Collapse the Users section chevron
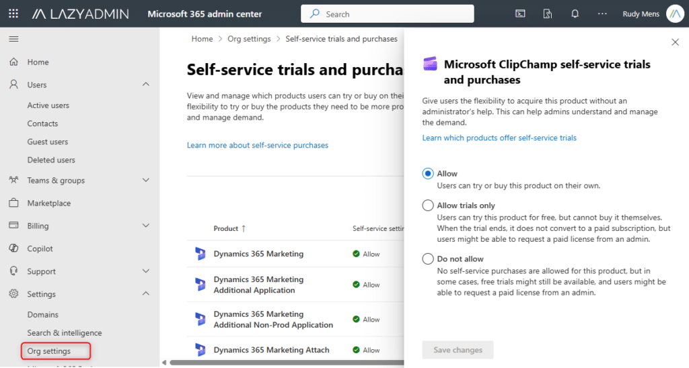The image size is (689, 368). tap(146, 84)
